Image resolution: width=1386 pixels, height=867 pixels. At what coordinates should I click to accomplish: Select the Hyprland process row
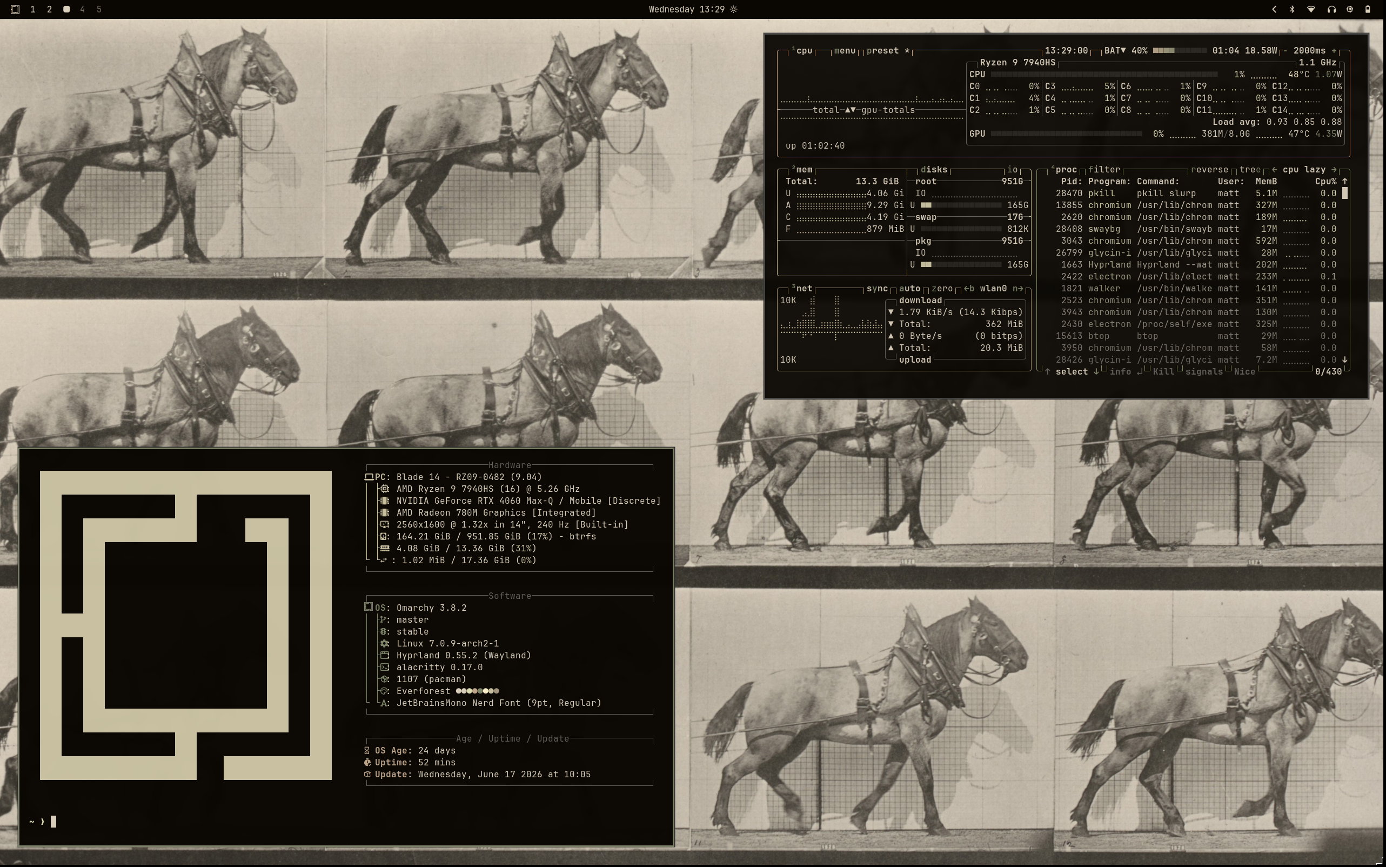click(1195, 264)
